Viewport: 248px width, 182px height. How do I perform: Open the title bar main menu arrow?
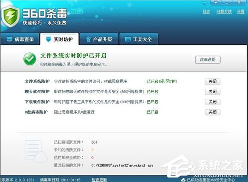[216, 2]
